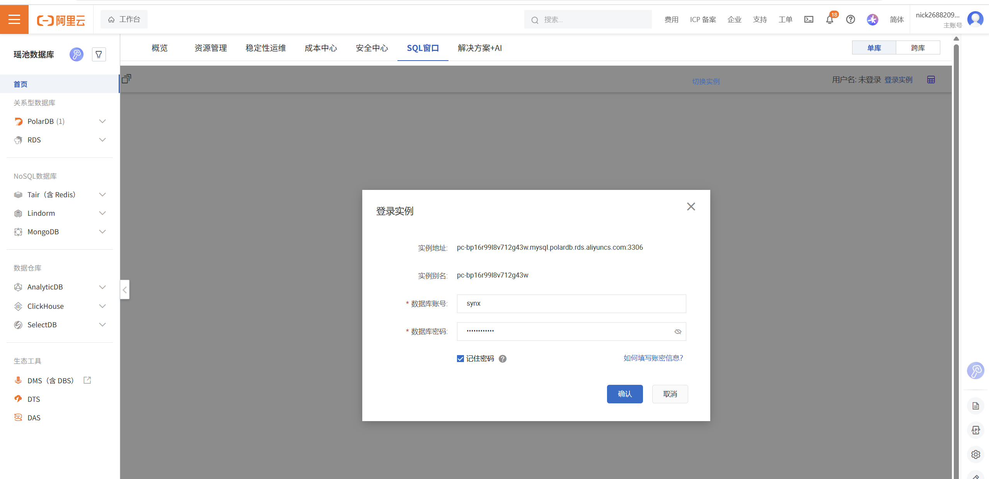
Task: Close the 登录实例 dialog with X
Action: (x=691, y=206)
